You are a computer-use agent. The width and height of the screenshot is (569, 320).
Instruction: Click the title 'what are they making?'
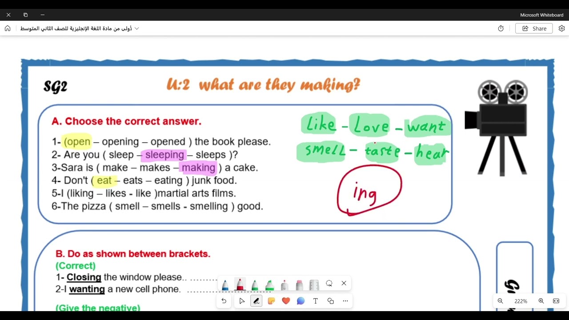pyautogui.click(x=279, y=84)
